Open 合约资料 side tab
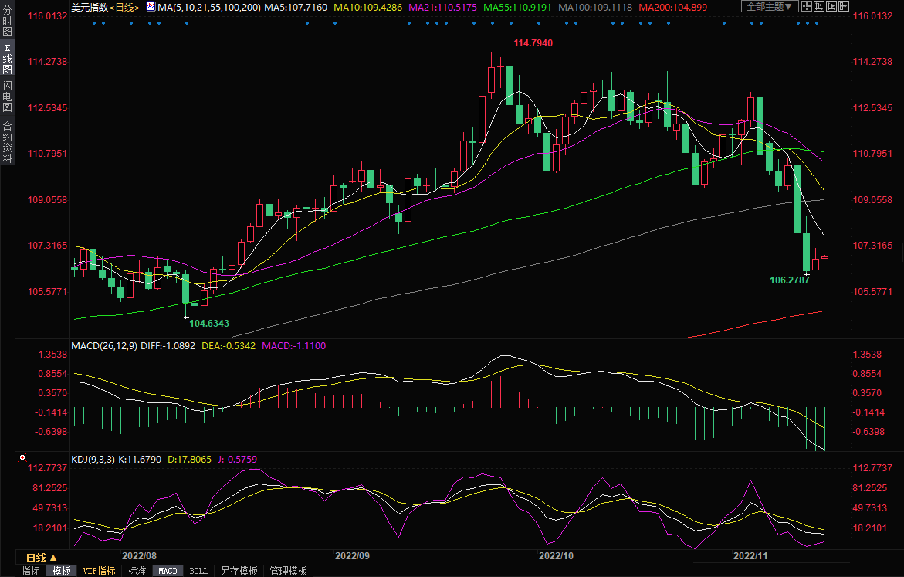The width and height of the screenshot is (904, 577). (7, 142)
